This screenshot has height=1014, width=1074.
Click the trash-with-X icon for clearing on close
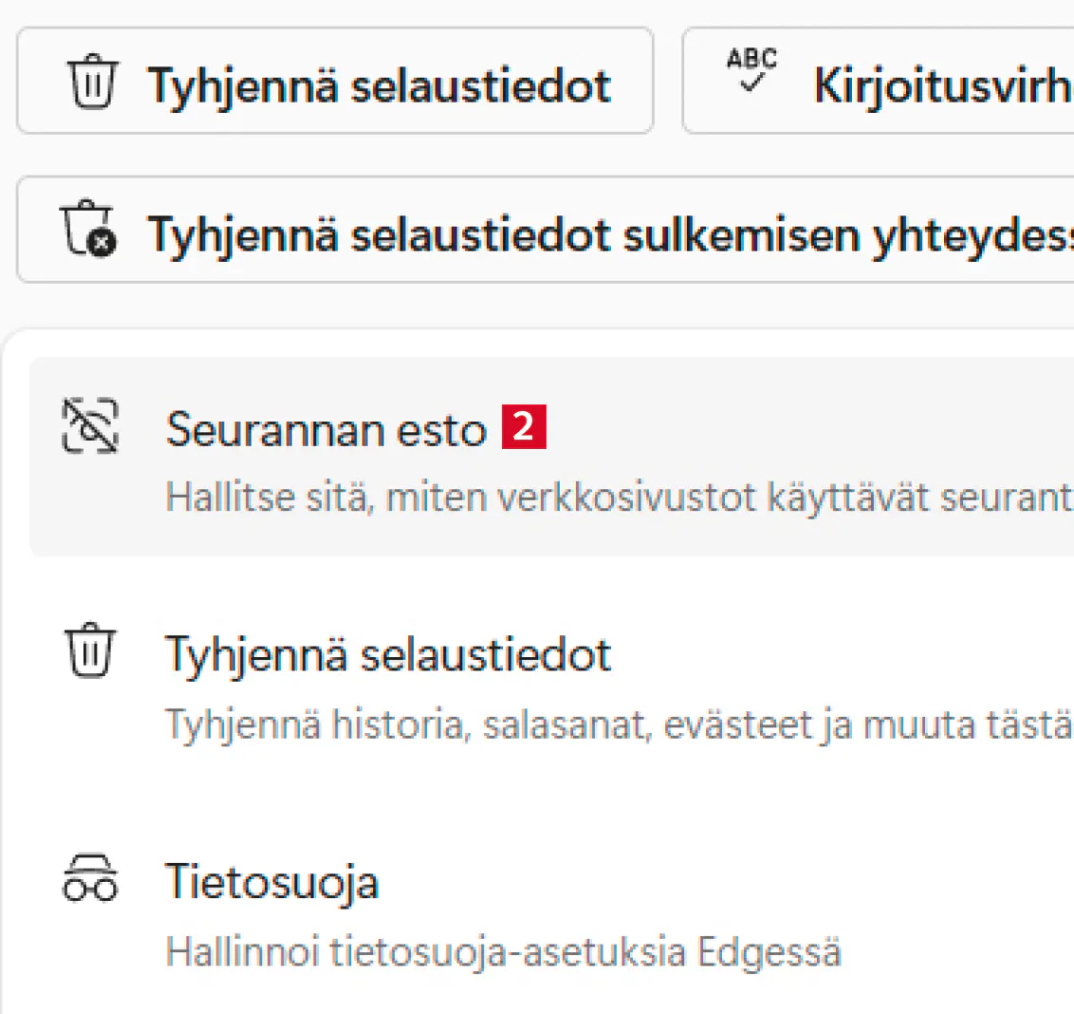pos(88,230)
